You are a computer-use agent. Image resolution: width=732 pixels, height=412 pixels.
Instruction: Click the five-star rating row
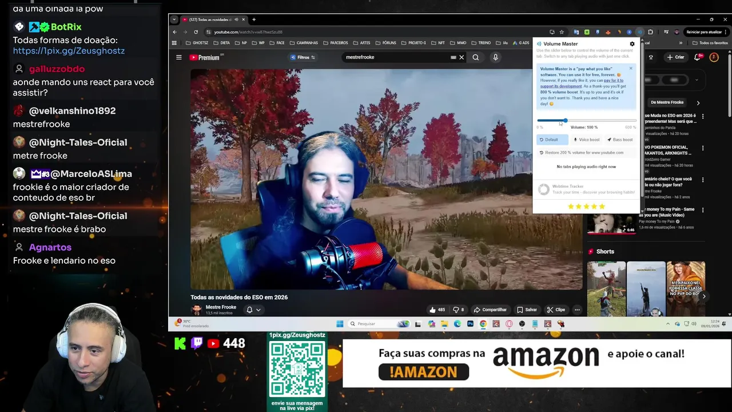coord(586,207)
